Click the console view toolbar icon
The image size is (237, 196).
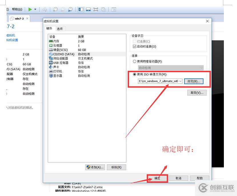114,9
